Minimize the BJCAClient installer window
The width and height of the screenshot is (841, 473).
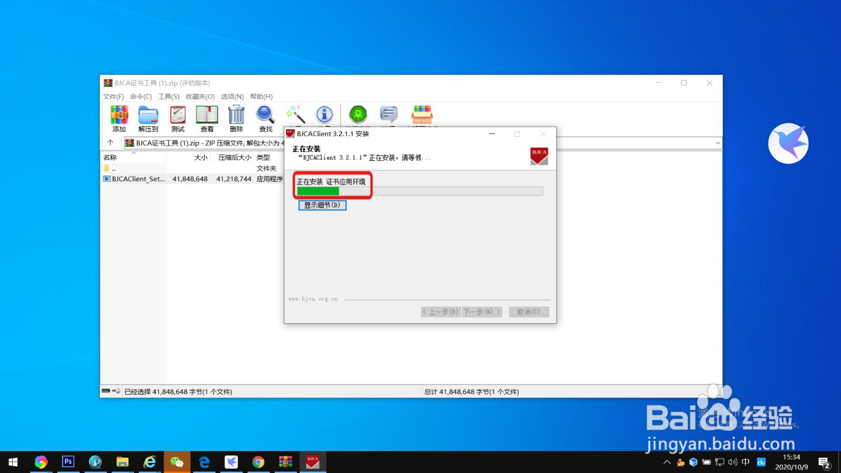(492, 134)
